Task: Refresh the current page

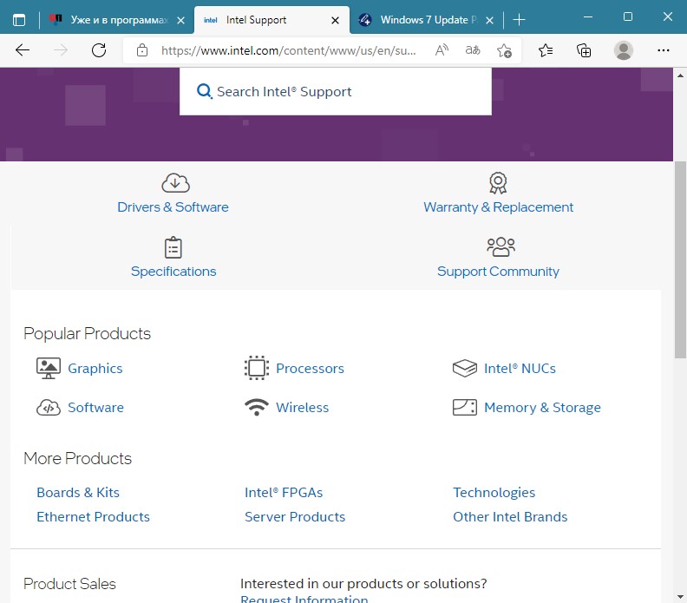Action: (x=99, y=50)
